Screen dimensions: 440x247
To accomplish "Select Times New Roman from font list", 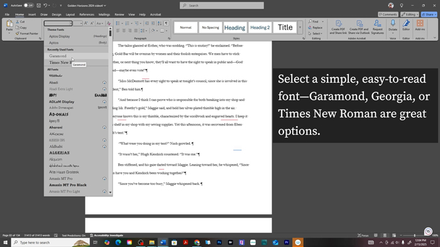I will point(76,63).
